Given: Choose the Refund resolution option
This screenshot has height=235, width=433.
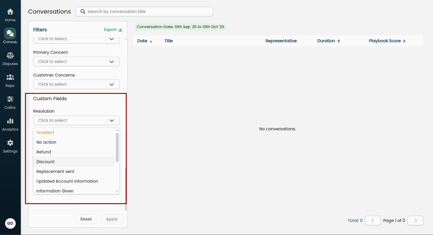Looking at the screenshot, I should (44, 152).
